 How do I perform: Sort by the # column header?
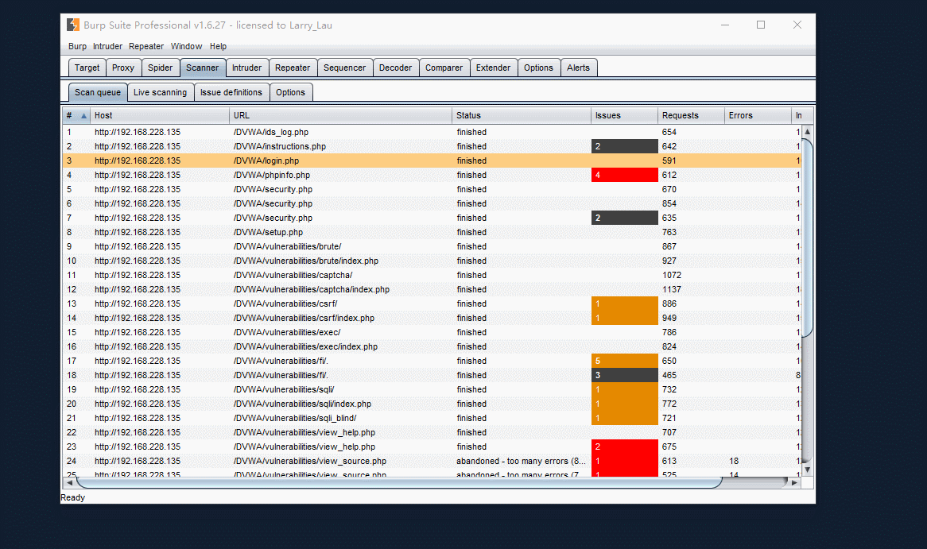76,116
